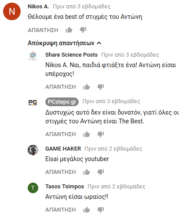Image resolution: width=182 pixels, height=216 pixels.
Task: Dislike the Tasos Tsimpos reply
Action: click(101, 210)
